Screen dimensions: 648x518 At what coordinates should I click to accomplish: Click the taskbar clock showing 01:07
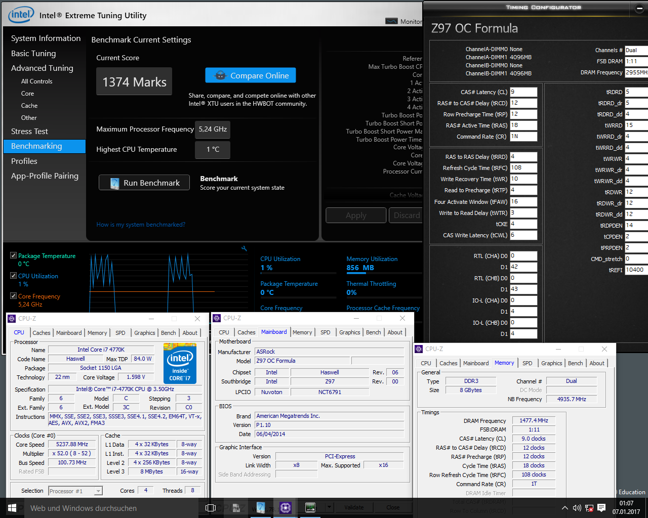coord(626,507)
